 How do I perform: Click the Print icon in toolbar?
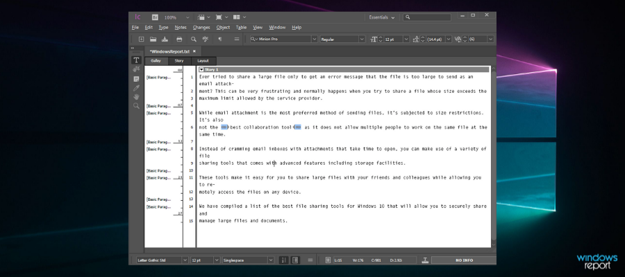tap(179, 39)
